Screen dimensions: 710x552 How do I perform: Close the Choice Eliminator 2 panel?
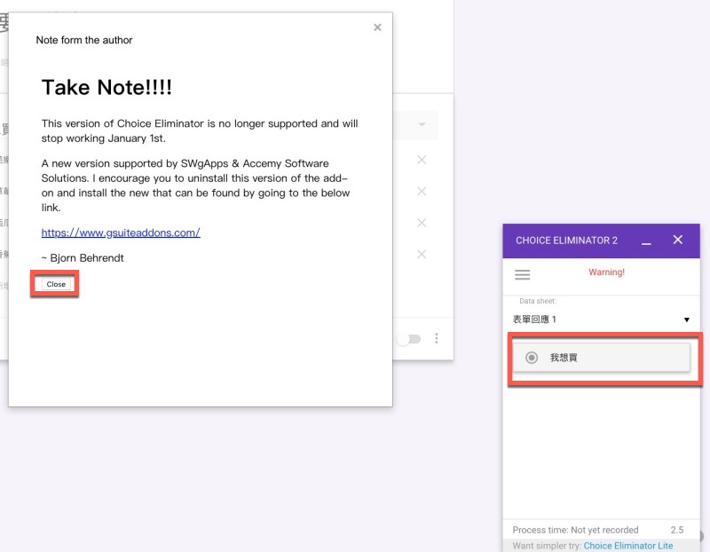click(677, 240)
